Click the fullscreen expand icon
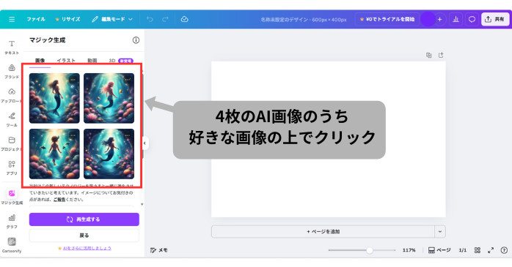512x267 pixels. [x=491, y=250]
